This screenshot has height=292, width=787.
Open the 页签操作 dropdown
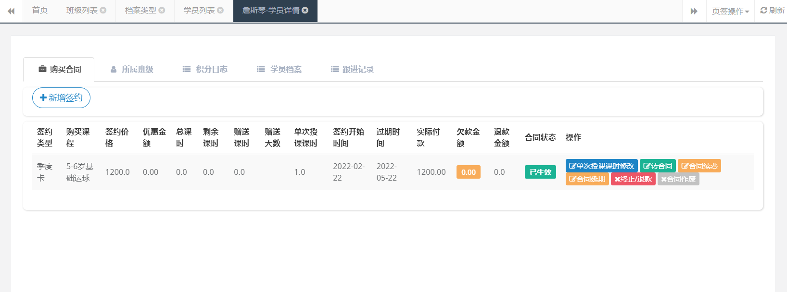(x=730, y=11)
